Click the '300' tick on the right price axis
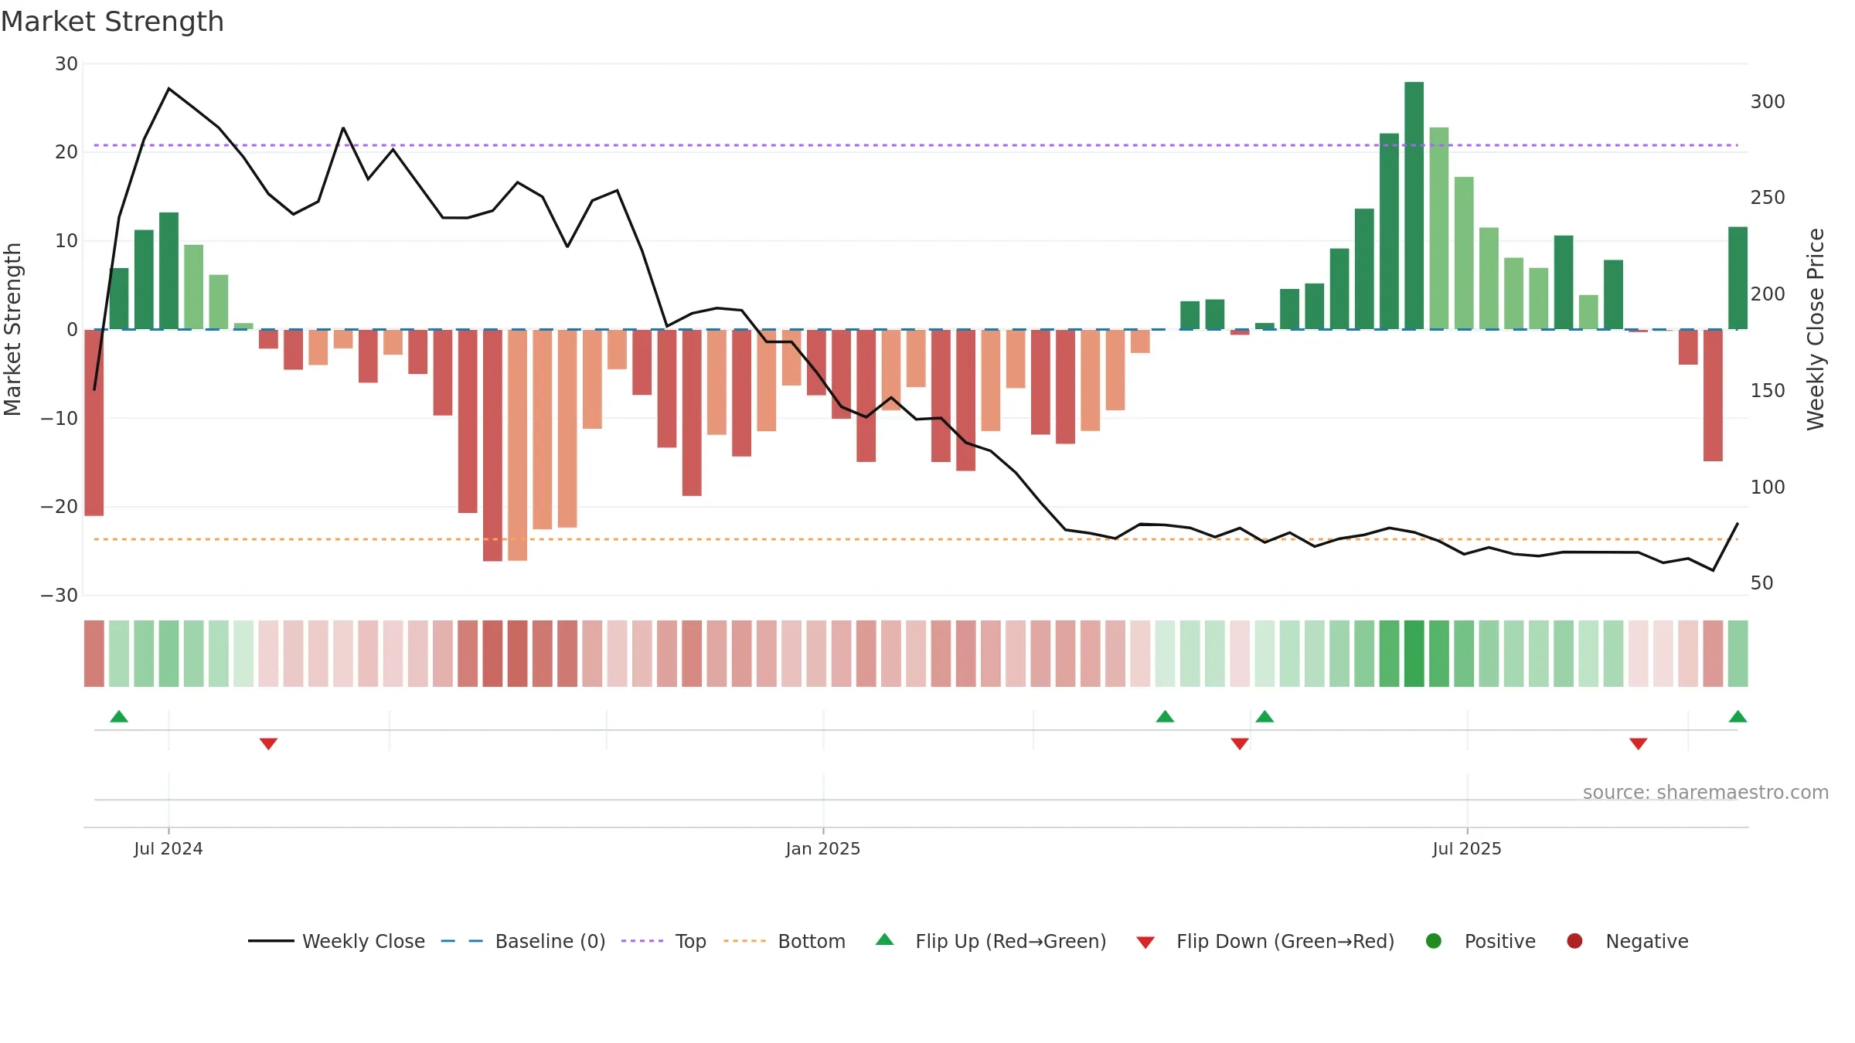Image resolution: width=1855 pixels, height=1043 pixels. pos(1768,102)
